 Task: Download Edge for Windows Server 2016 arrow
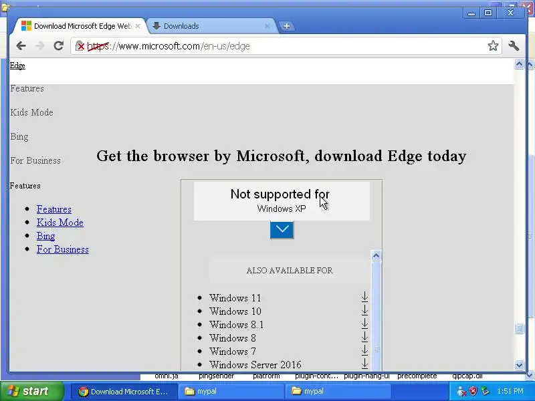pos(364,364)
